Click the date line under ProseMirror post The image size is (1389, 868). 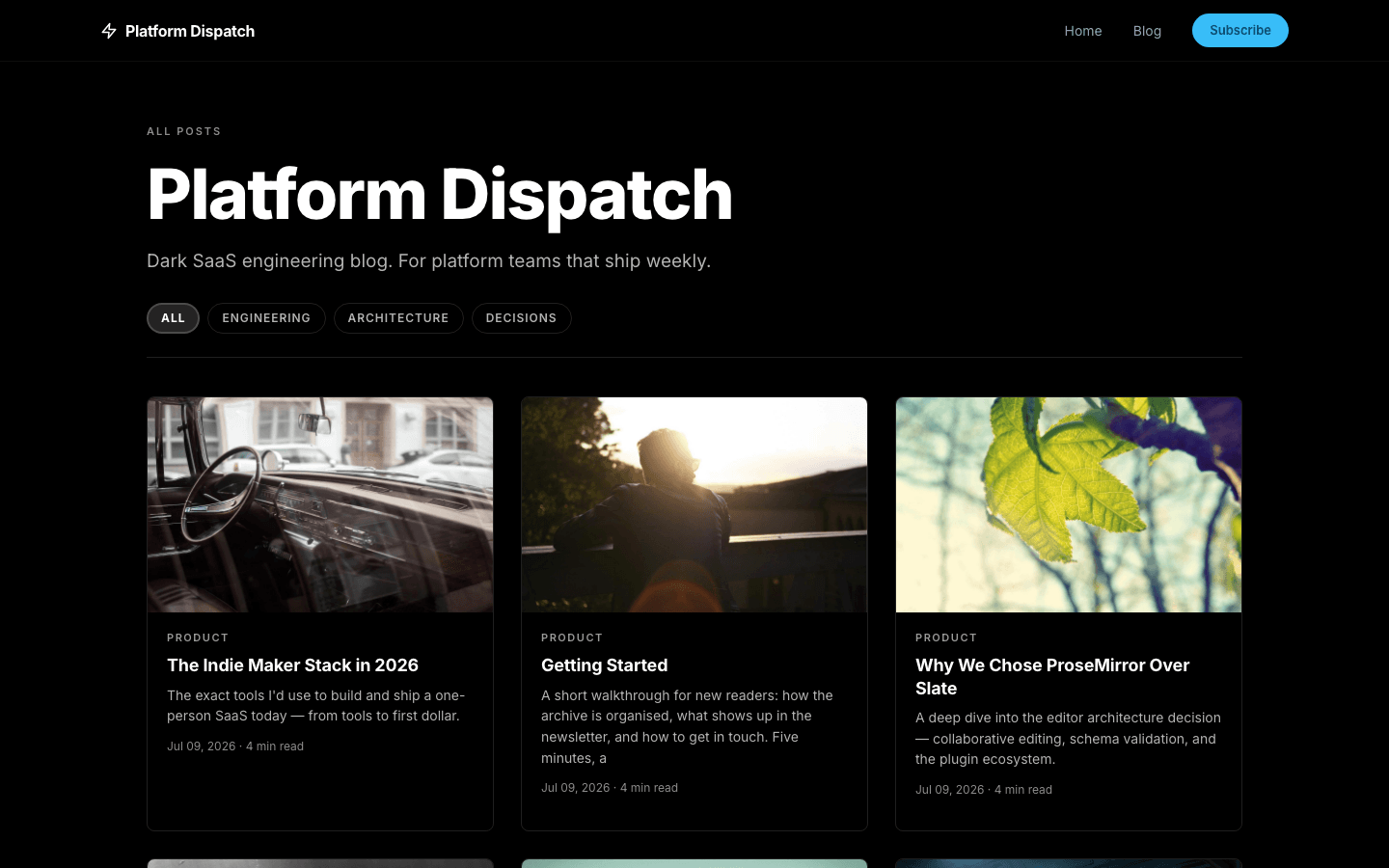pos(984,790)
